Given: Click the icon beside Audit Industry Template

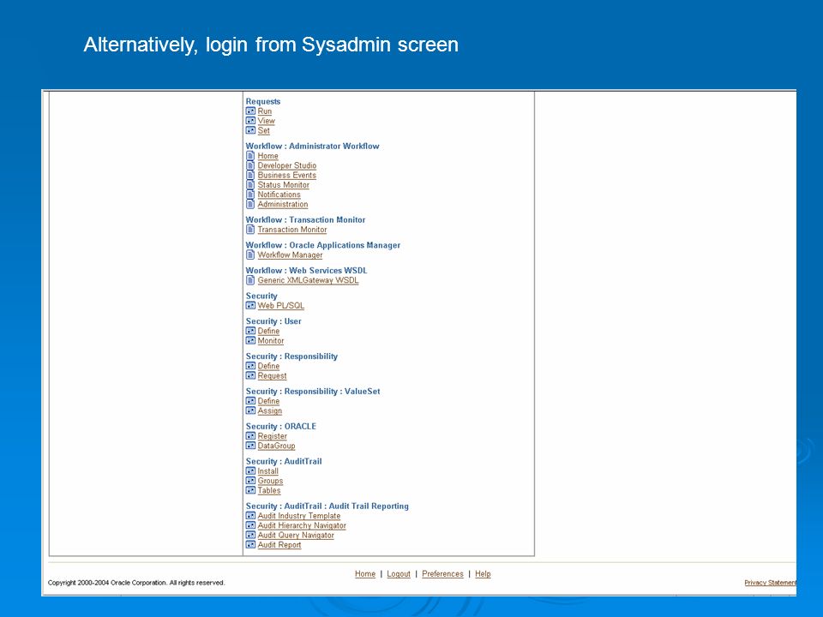Looking at the screenshot, I should [250, 516].
